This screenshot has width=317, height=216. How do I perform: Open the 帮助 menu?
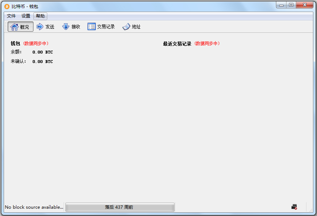pos(40,16)
